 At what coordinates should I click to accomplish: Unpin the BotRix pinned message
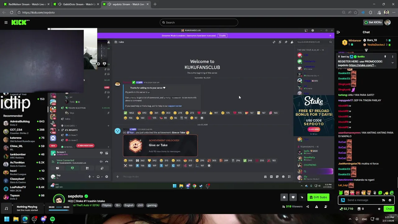385,57
